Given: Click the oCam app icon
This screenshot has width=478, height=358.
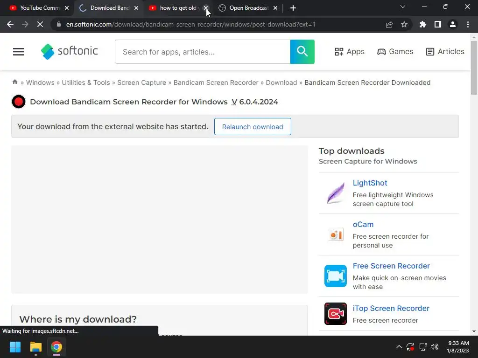Looking at the screenshot, I should (x=336, y=235).
